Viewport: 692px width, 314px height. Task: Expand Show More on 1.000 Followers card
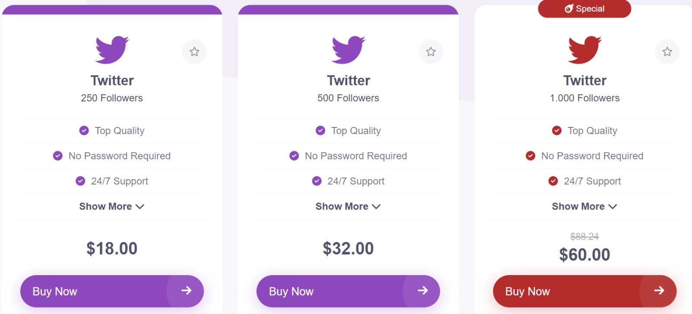tap(585, 206)
